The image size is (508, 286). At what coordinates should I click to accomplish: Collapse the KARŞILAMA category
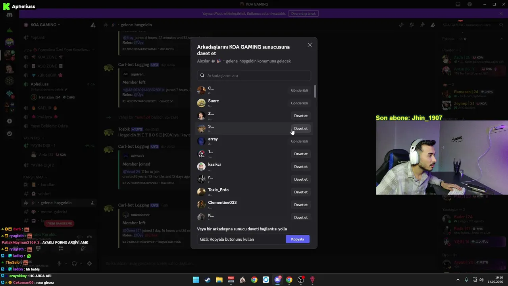(35, 177)
